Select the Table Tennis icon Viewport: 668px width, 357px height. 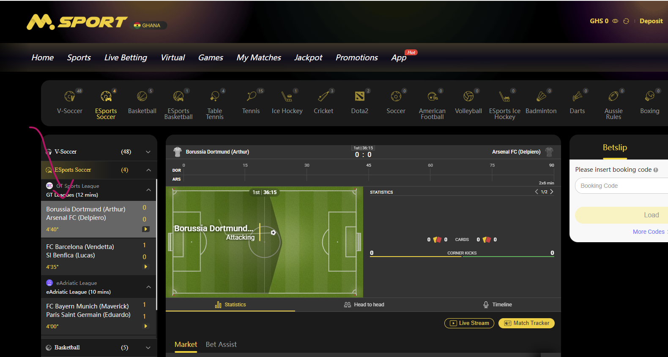coord(215,96)
